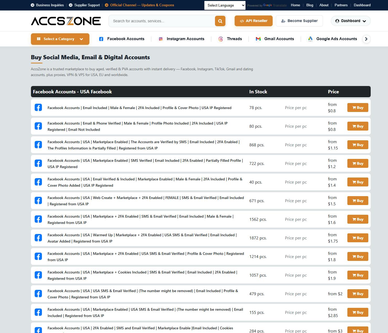388x333 pixels.
Task: Click the Facebook icon in the 78 pcs. row
Action: (38, 108)
